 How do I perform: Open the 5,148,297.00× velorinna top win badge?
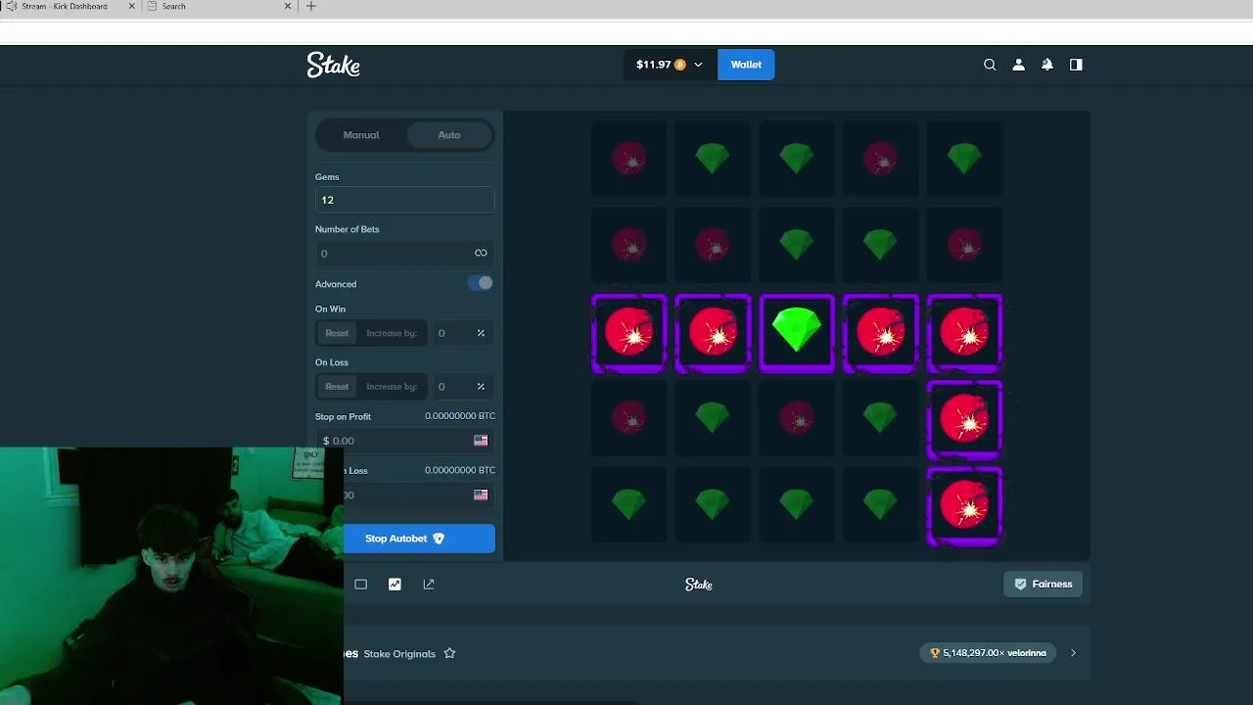click(x=988, y=653)
